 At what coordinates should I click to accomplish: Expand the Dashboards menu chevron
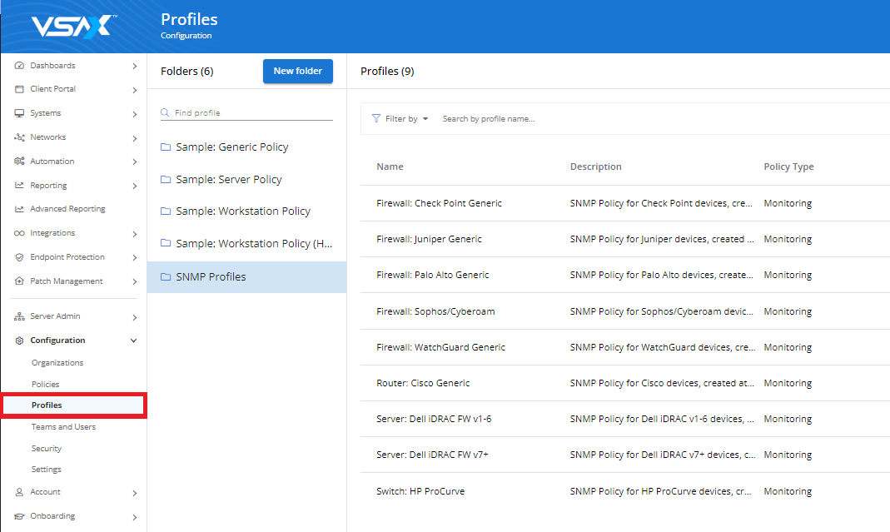click(135, 66)
